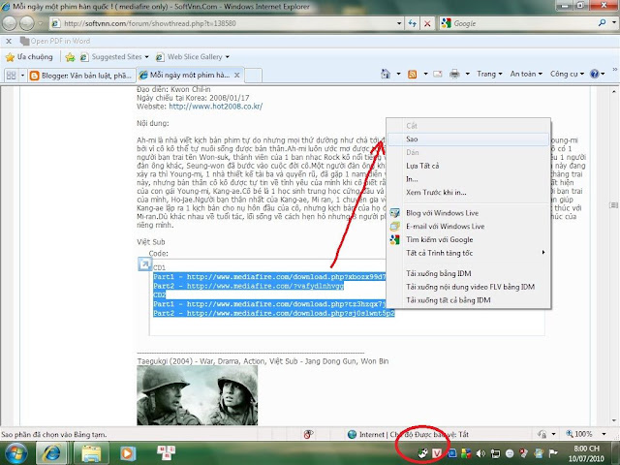Click the Quick Tabs grid icon

point(12,74)
